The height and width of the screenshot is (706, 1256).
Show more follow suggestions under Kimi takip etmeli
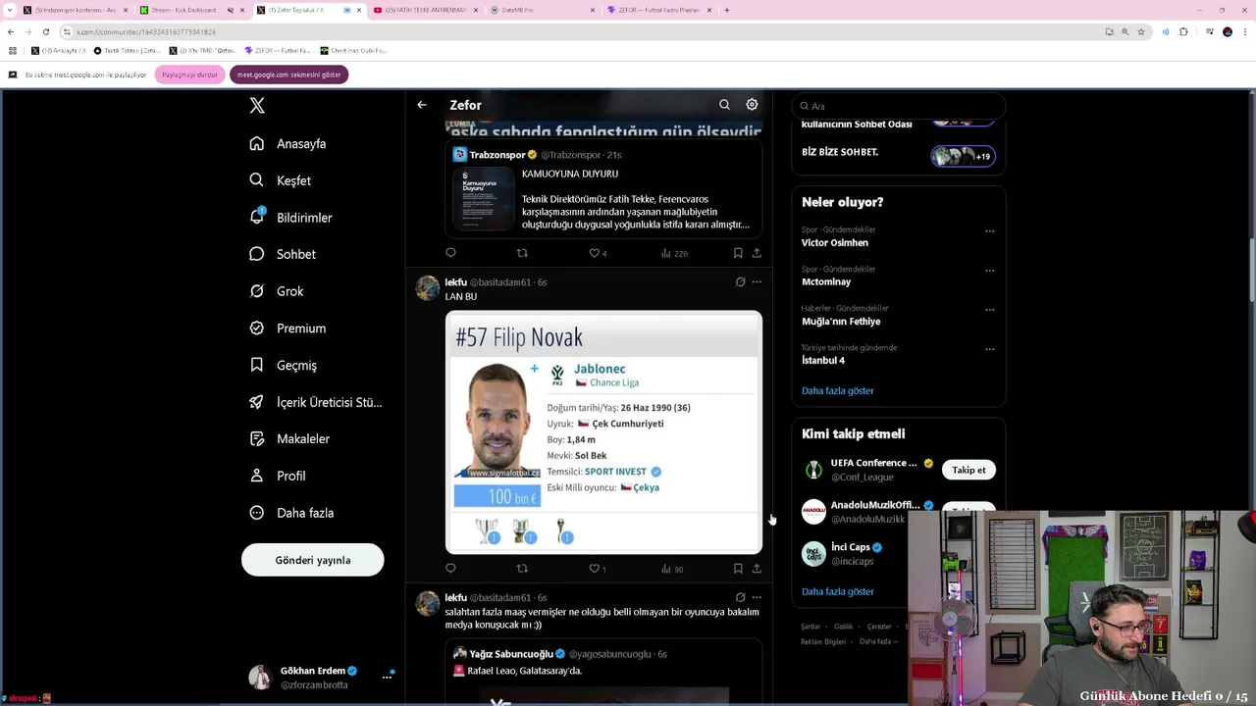pos(837,592)
